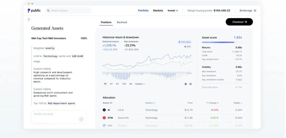Click the C3.ai asset logo
Image resolution: width=286 pixels, height=138 pixels.
(104, 110)
